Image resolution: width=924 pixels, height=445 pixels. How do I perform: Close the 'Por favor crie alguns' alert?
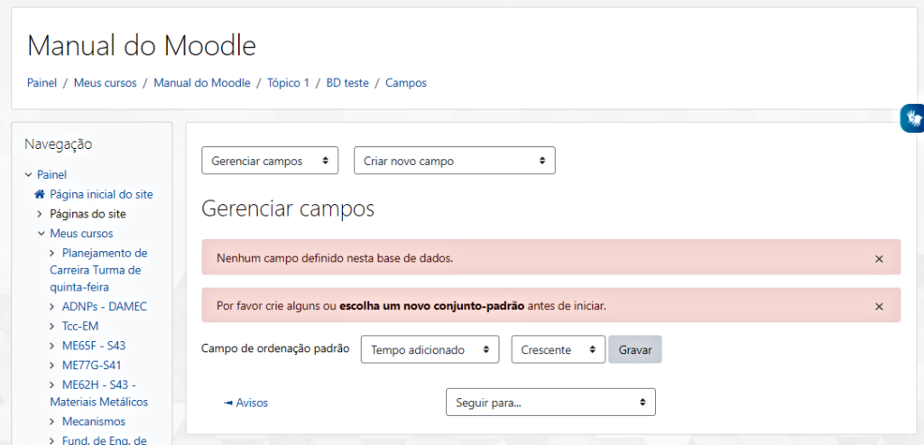(x=879, y=307)
